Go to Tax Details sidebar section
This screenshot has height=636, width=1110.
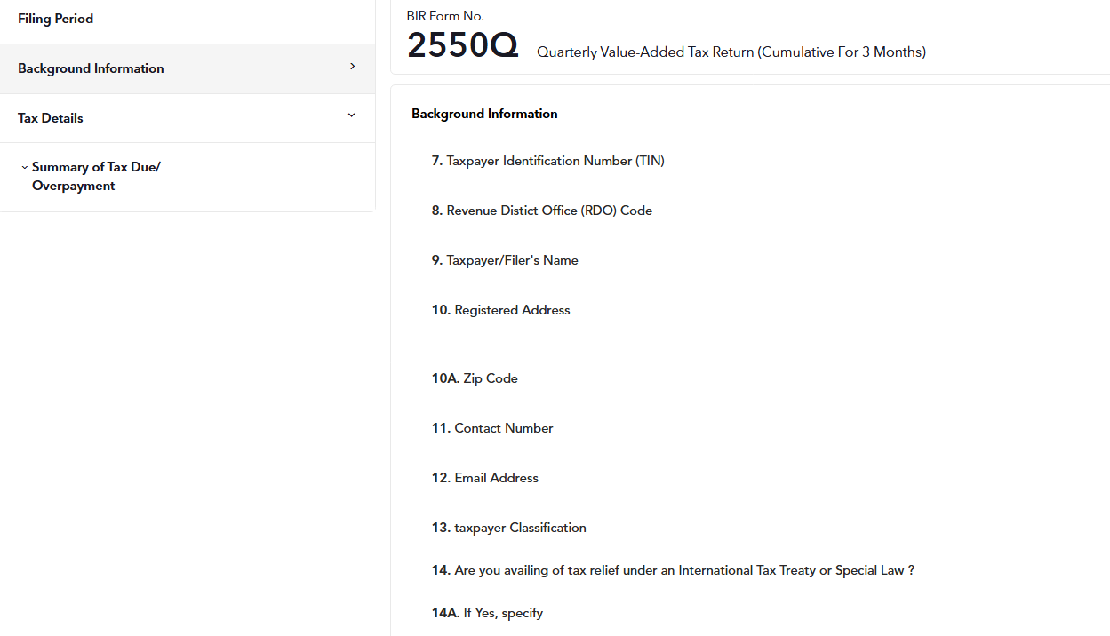point(51,118)
